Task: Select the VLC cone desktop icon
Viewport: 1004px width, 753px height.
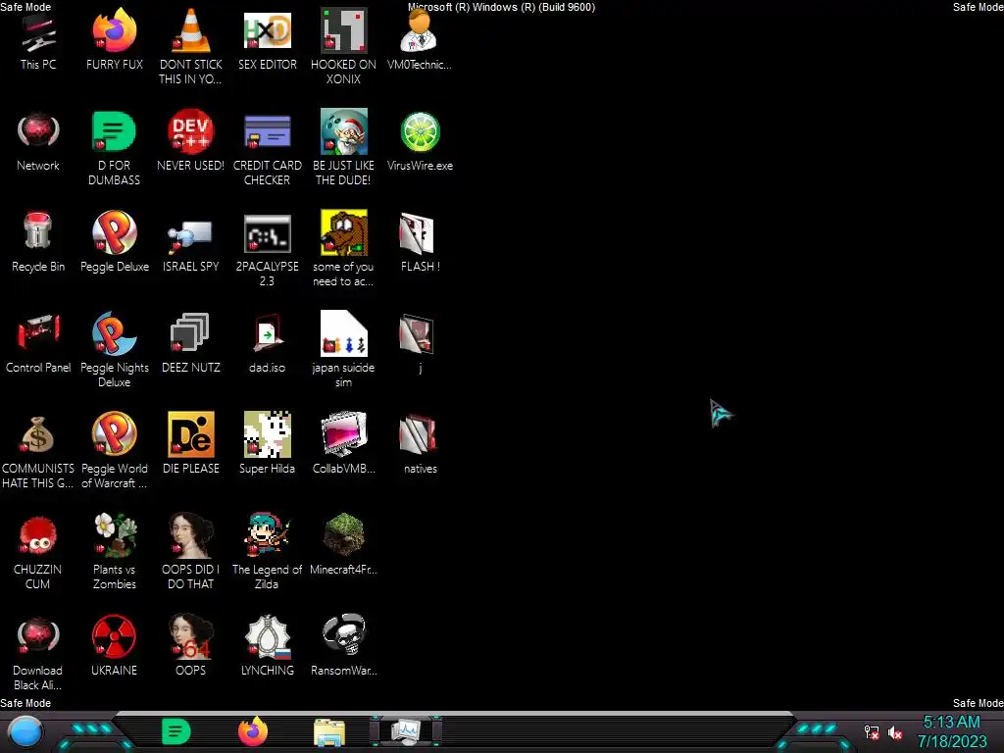Action: pos(191,30)
